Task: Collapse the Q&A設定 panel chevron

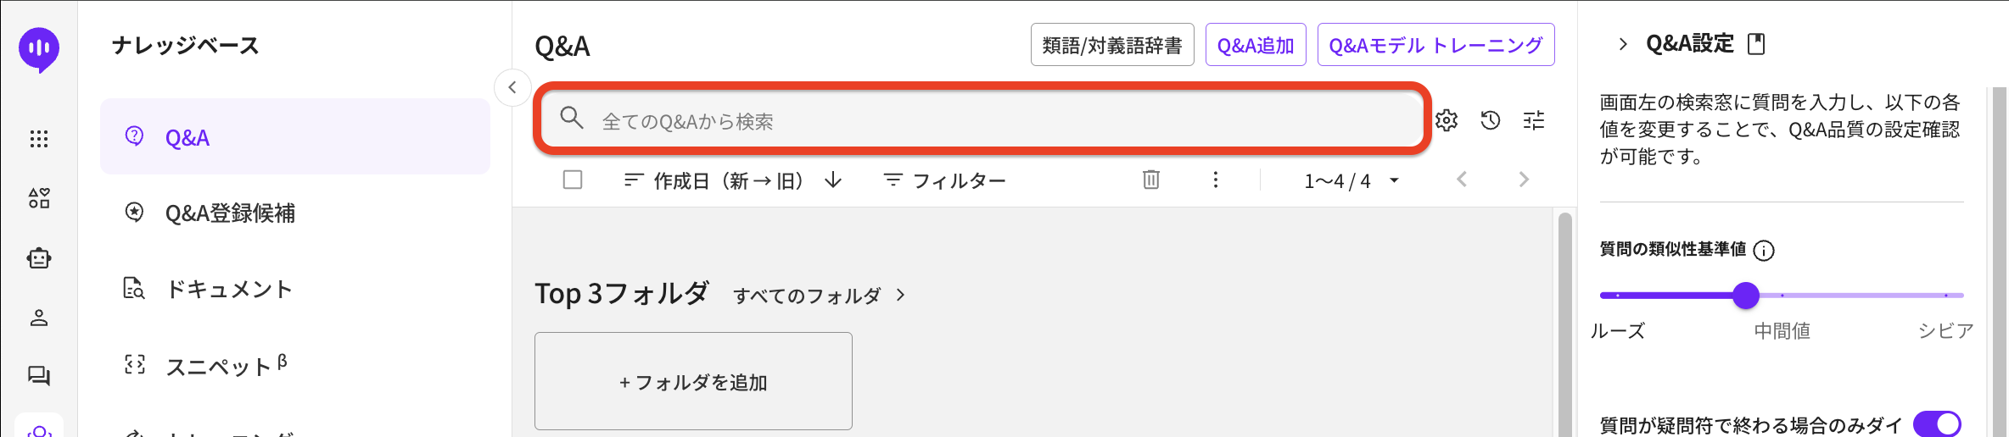Action: [1622, 44]
